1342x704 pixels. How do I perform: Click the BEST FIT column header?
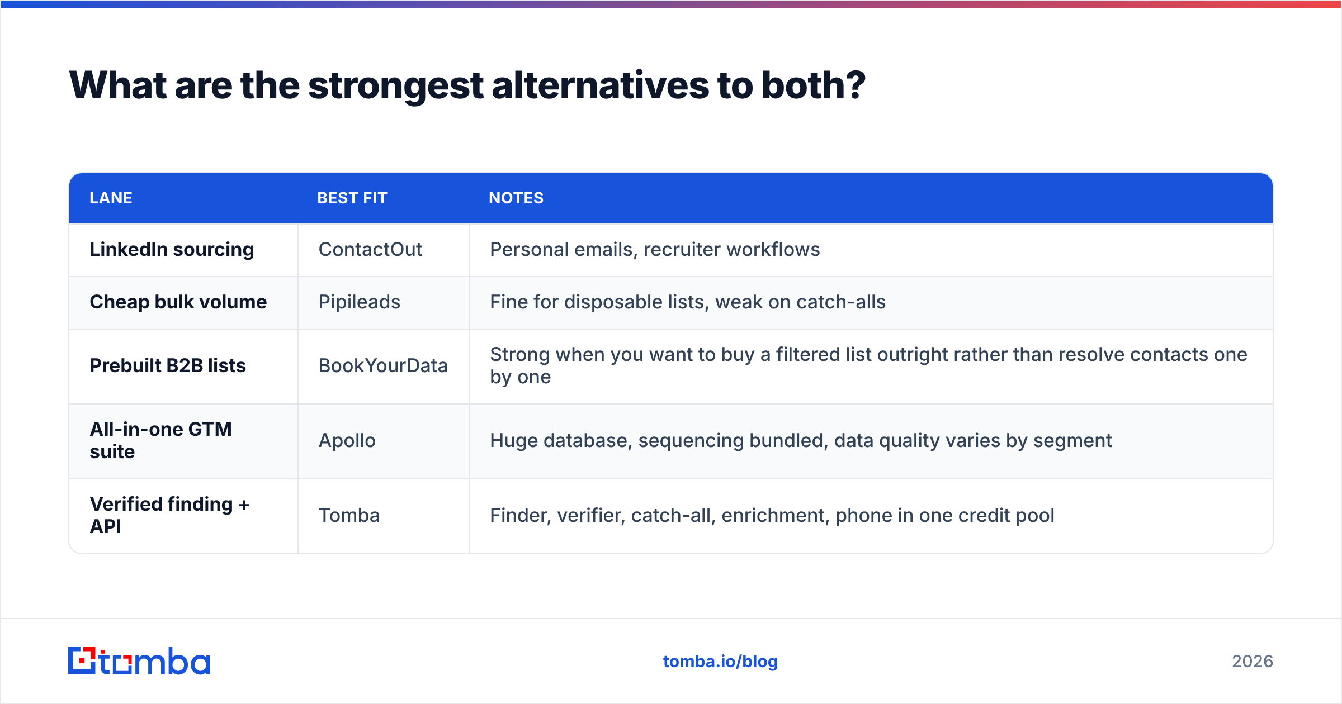(352, 198)
